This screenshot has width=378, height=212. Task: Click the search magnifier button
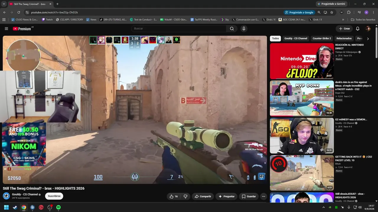(x=232, y=29)
